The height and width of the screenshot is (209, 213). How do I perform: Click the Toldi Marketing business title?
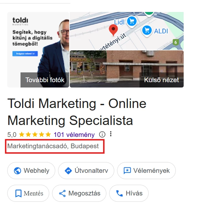77,112
